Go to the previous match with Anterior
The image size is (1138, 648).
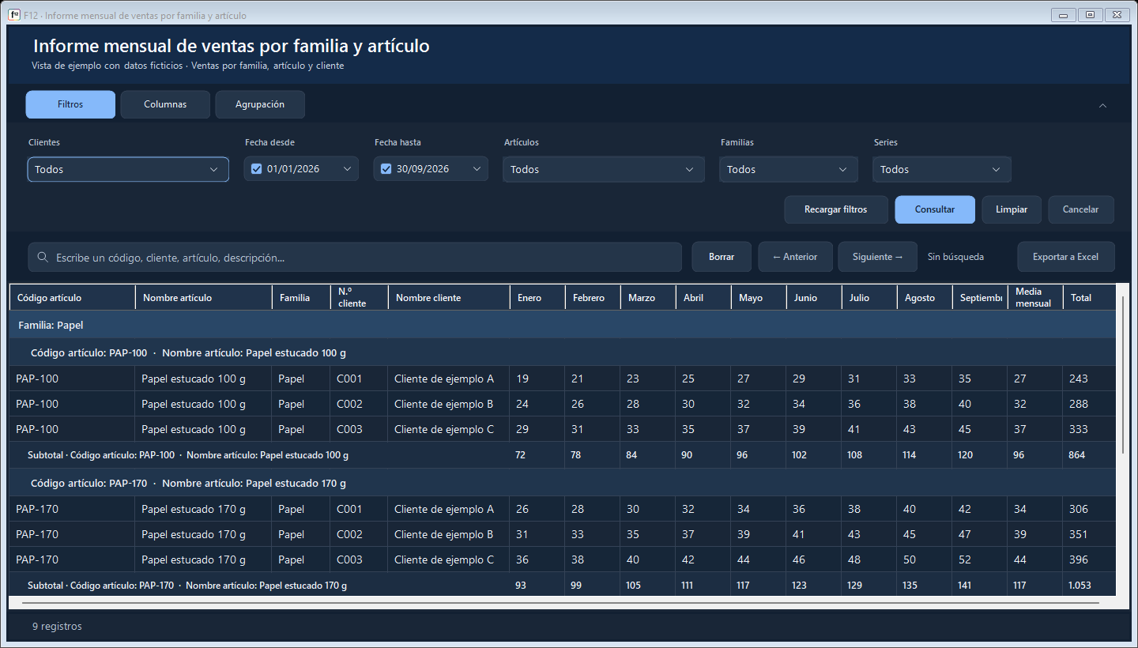tap(795, 257)
